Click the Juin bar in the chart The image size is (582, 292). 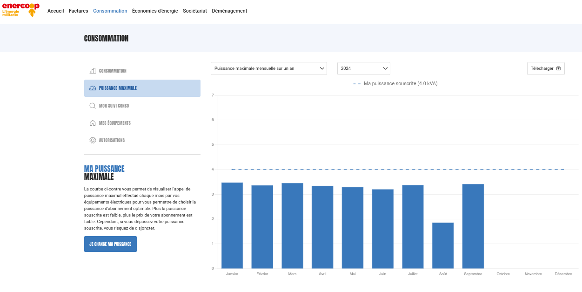[x=383, y=229]
